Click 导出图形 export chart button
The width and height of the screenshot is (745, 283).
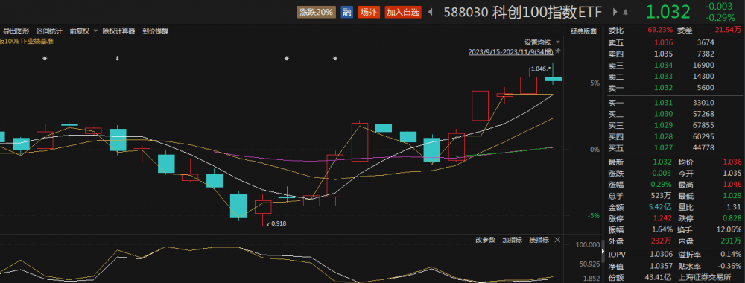tap(16, 31)
